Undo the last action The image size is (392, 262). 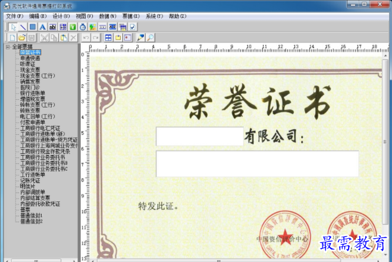point(86,37)
